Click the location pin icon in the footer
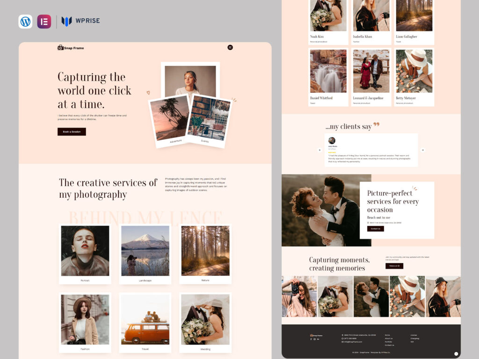The height and width of the screenshot is (359, 479). pos(343,335)
